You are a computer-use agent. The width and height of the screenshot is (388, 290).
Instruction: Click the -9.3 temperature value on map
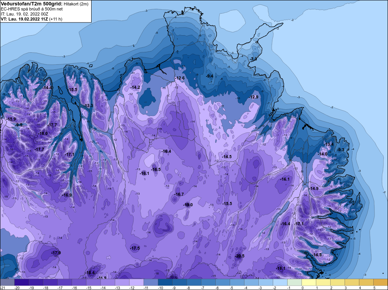pyautogui.click(x=340, y=150)
